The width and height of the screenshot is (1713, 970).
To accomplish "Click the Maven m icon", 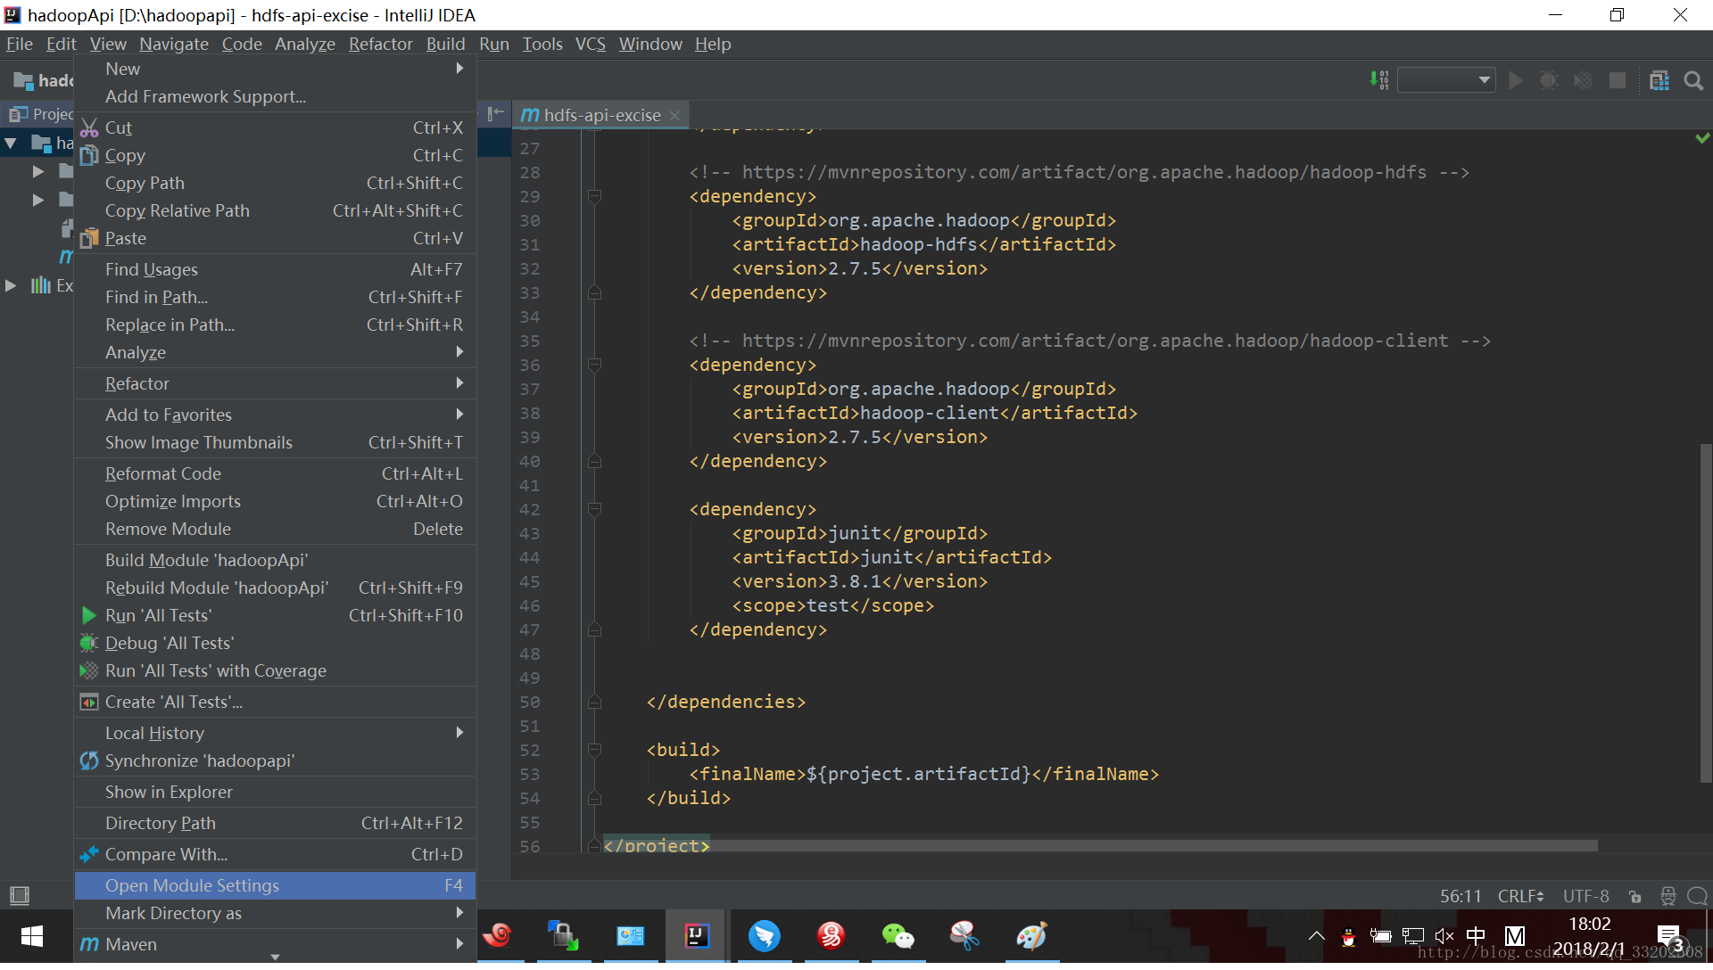I will pos(89,944).
